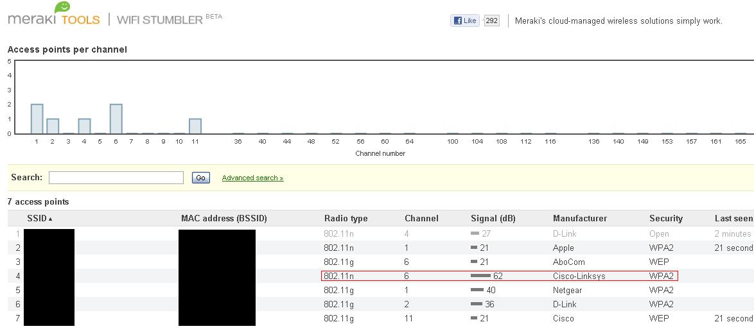The width and height of the screenshot is (754, 331).
Task: Click the 292 likes counter
Action: click(x=491, y=21)
